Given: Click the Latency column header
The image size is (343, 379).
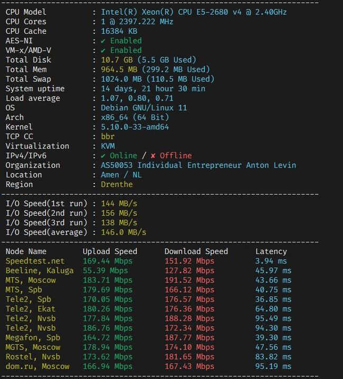Looking at the screenshot, I should (271, 251).
